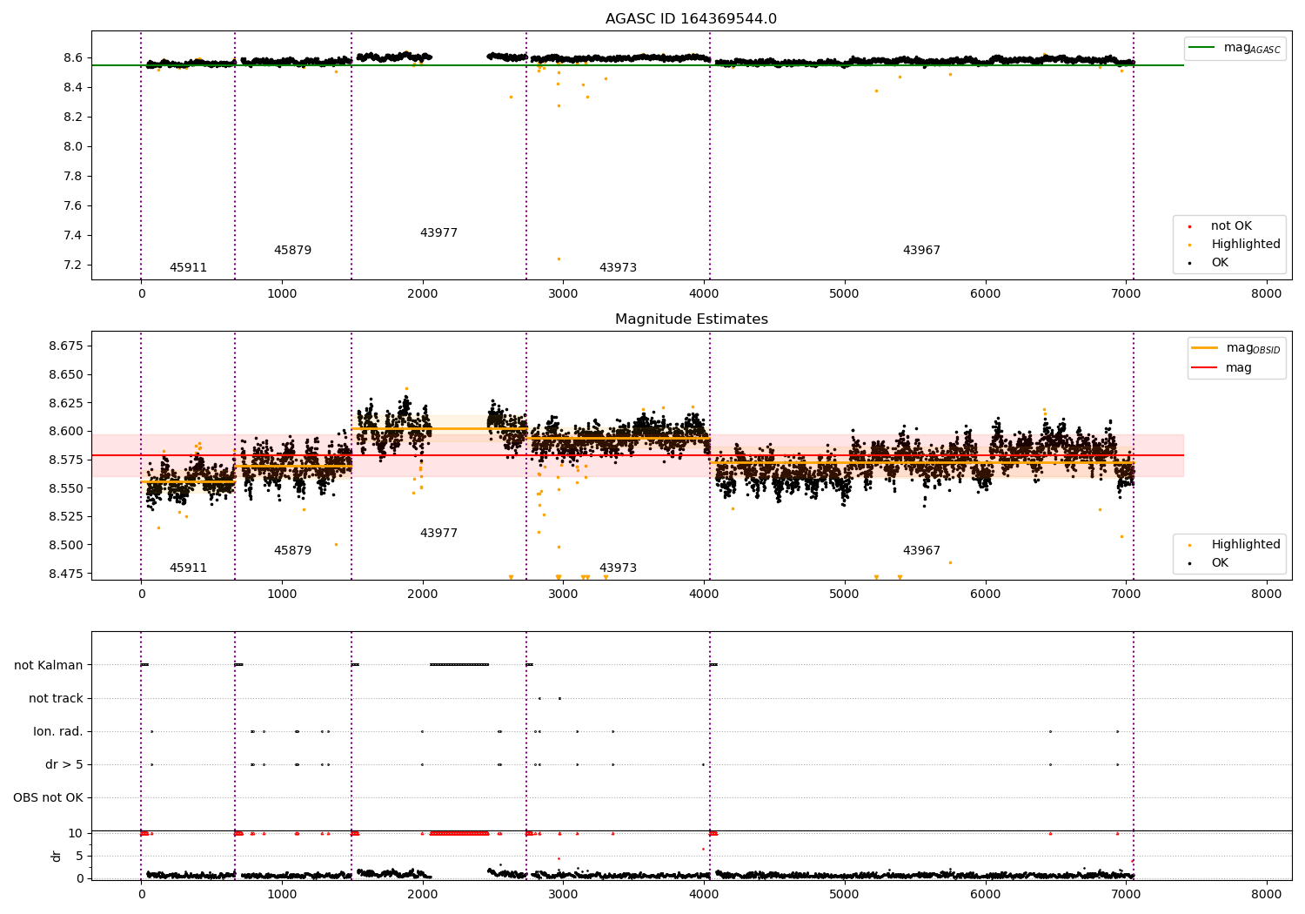Click the "Ion. rad." axis label
This screenshot has height=914, width=1305.
[x=58, y=732]
